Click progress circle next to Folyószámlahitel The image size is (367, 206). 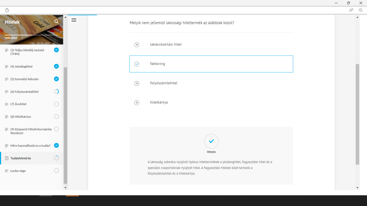coord(56,91)
